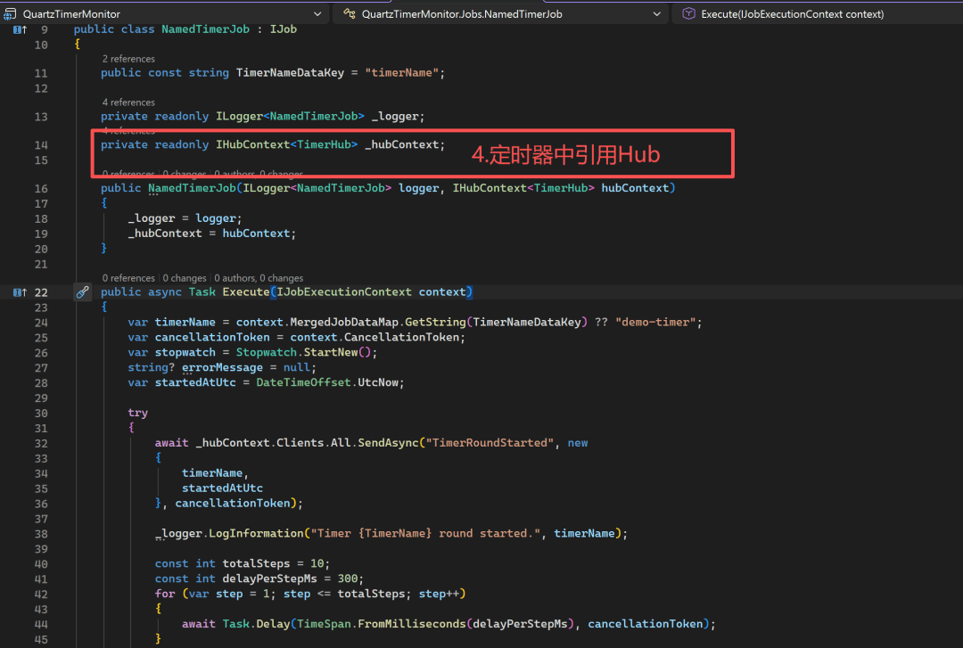Screen dimensions: 963x648
Task: Click the NamedTimerJob class name on line 9
Action: [205, 29]
